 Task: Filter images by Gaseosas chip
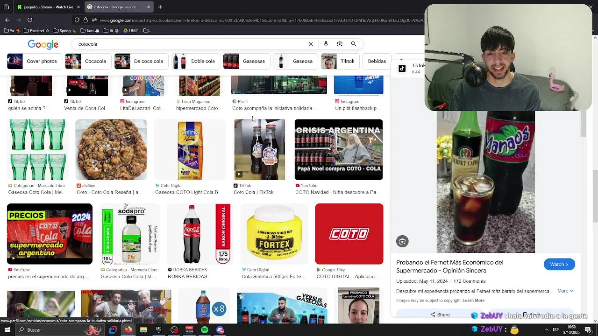(246, 61)
